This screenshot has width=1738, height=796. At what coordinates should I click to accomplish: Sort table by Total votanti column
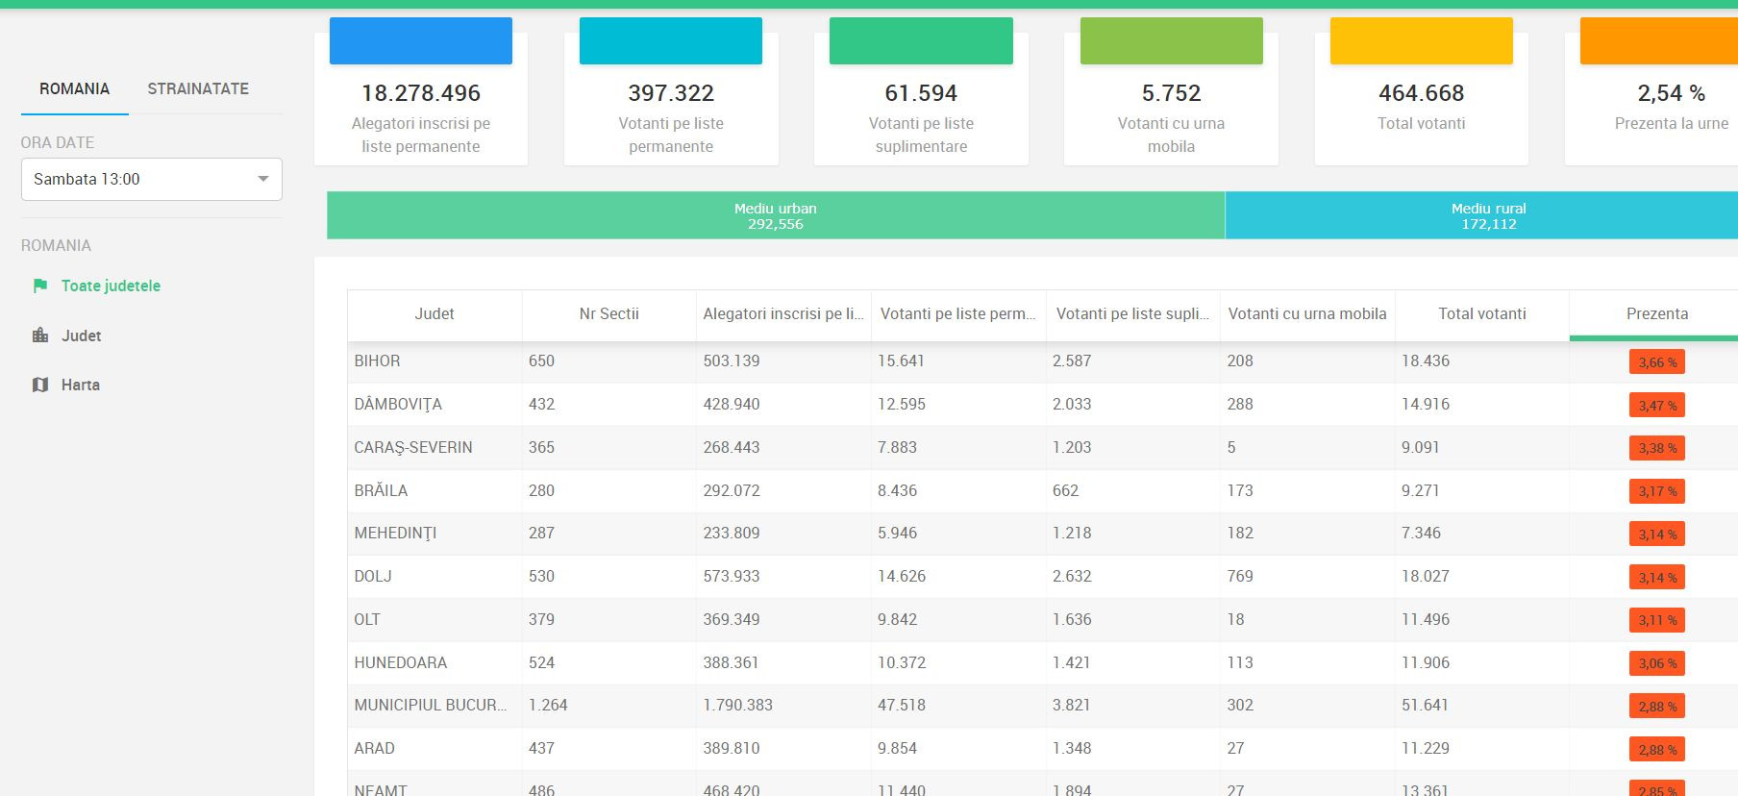pyautogui.click(x=1481, y=313)
